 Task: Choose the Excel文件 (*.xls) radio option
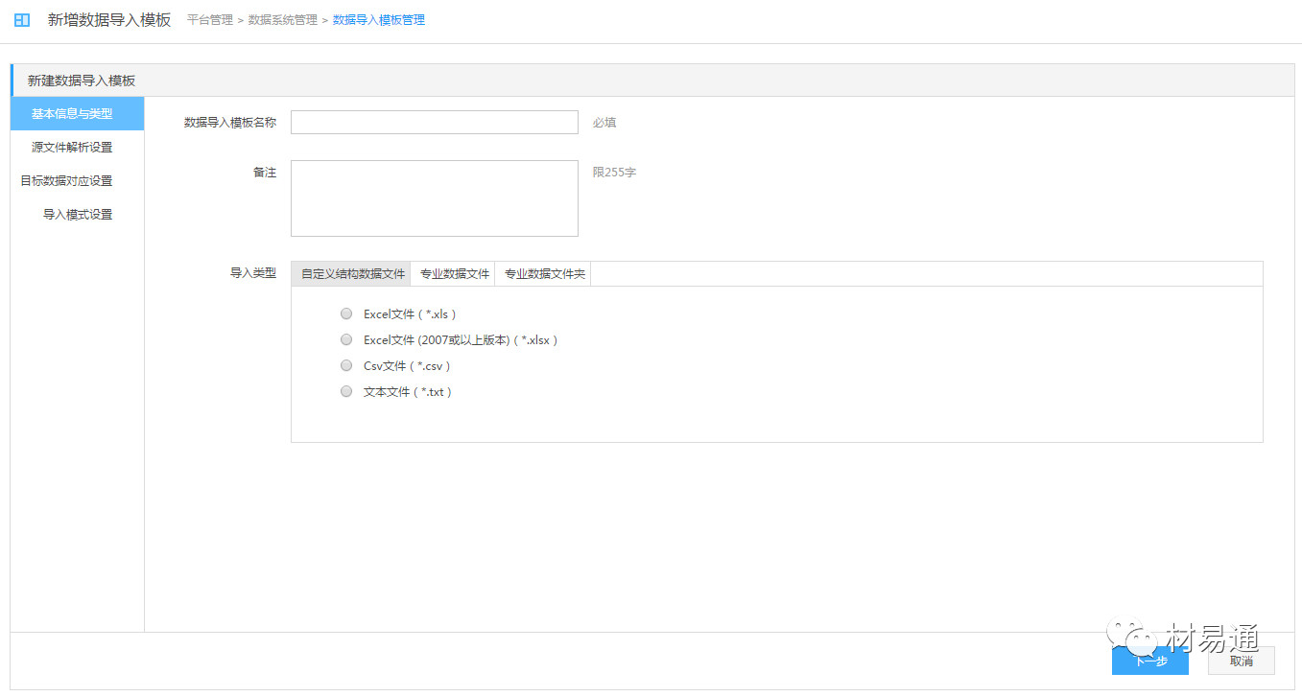[x=346, y=313]
